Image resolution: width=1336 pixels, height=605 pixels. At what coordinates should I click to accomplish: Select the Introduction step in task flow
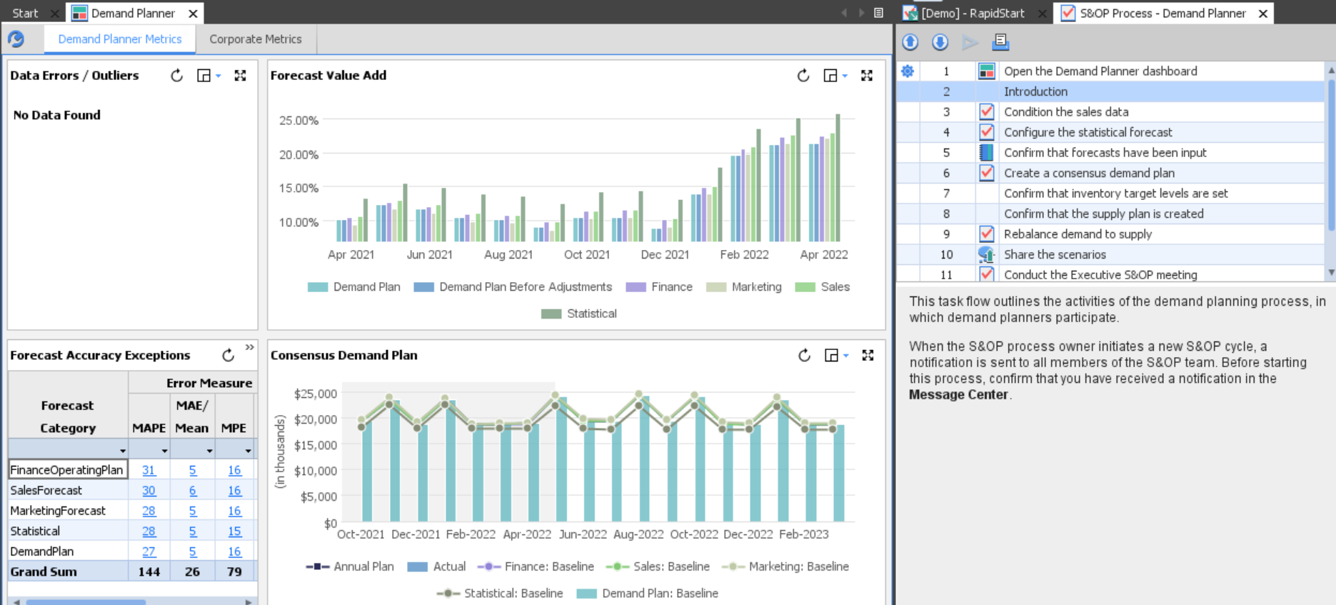(x=1035, y=91)
